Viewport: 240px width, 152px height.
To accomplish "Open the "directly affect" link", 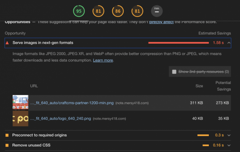I will 161,22.
